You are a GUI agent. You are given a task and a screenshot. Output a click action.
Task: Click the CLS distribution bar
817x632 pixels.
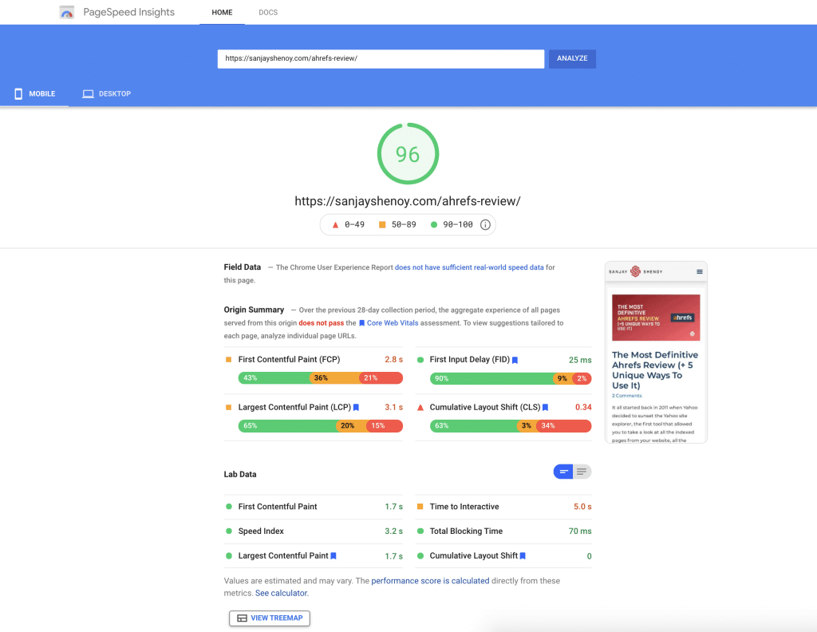(x=511, y=425)
